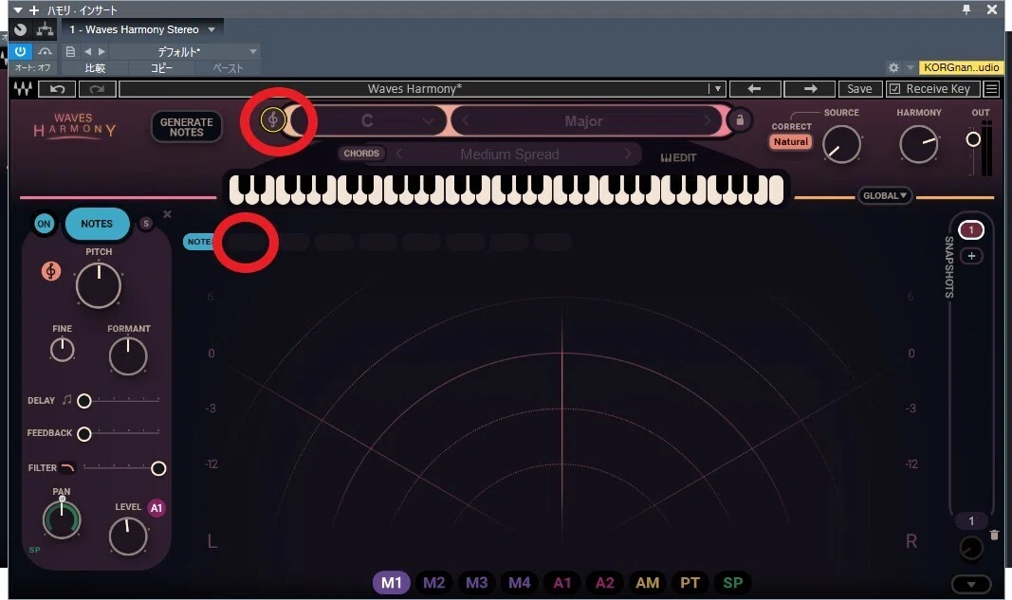Toggle the A1 assignment badge by LEVEL
This screenshot has width=1012, height=600.
tap(156, 508)
